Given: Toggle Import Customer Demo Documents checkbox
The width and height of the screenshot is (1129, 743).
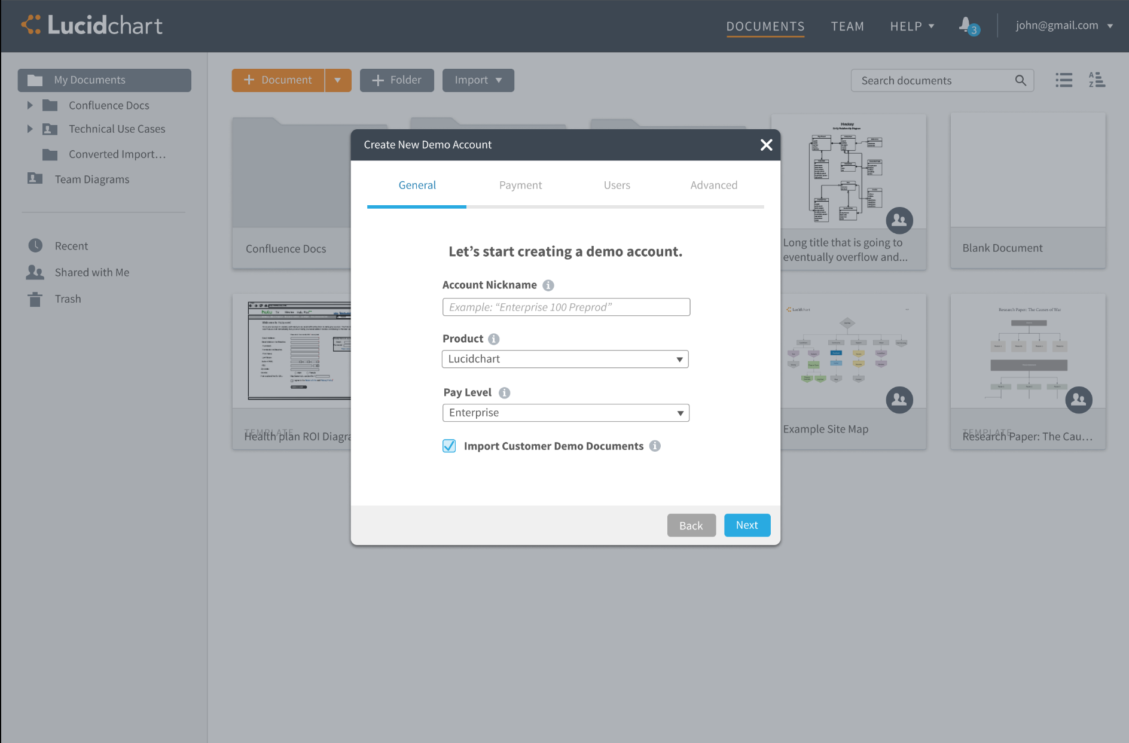Looking at the screenshot, I should pos(449,446).
